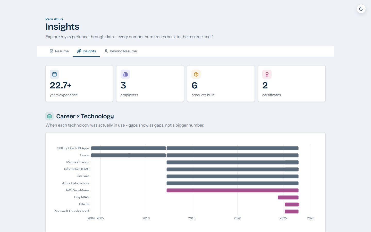The width and height of the screenshot is (371, 232).
Task: Click the GraphRAG timeline bar
Action: pyautogui.click(x=288, y=197)
